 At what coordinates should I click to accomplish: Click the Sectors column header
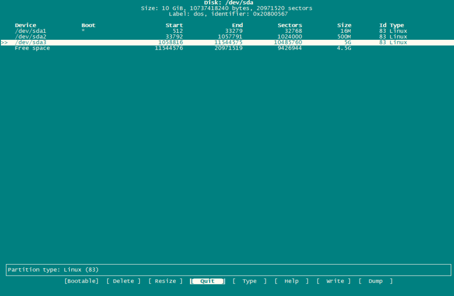(x=290, y=25)
